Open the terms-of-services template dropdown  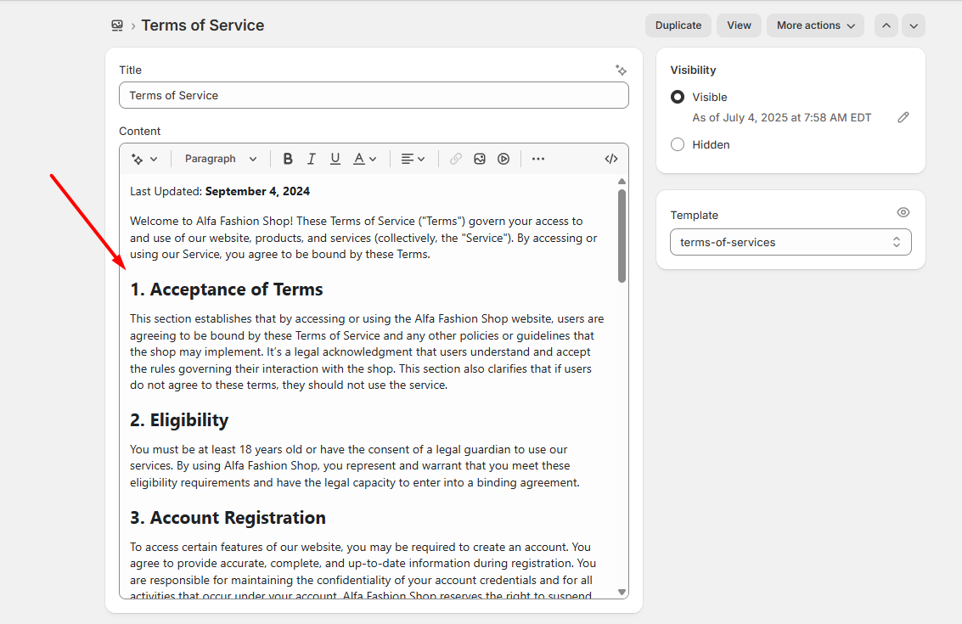pos(790,242)
